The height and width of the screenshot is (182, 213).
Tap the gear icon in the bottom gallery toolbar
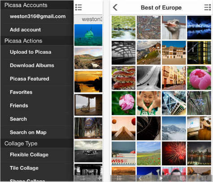click(x=193, y=178)
